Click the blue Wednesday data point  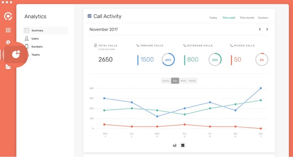157,116
